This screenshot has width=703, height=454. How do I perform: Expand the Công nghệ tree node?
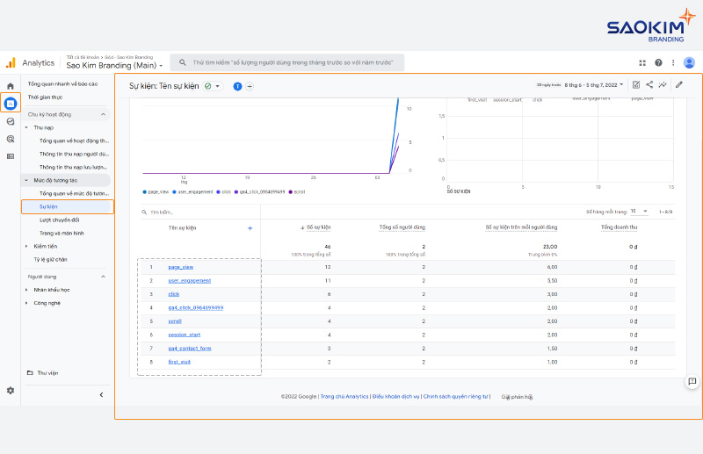pos(26,303)
